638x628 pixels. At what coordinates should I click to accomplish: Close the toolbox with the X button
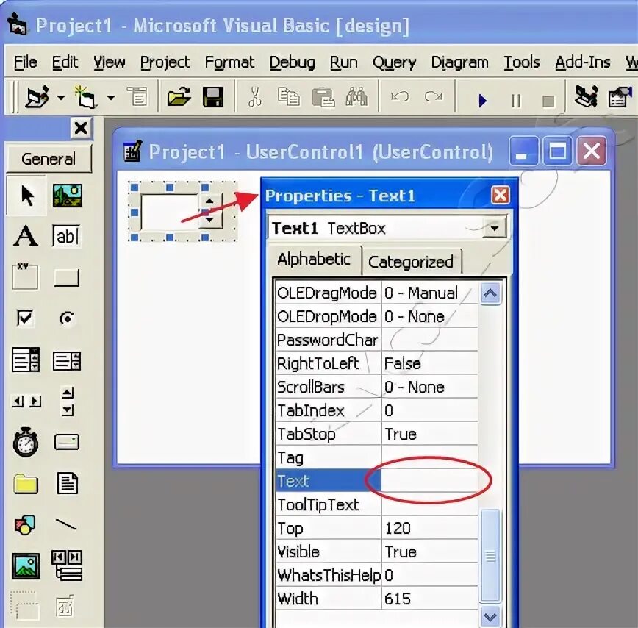(x=81, y=128)
